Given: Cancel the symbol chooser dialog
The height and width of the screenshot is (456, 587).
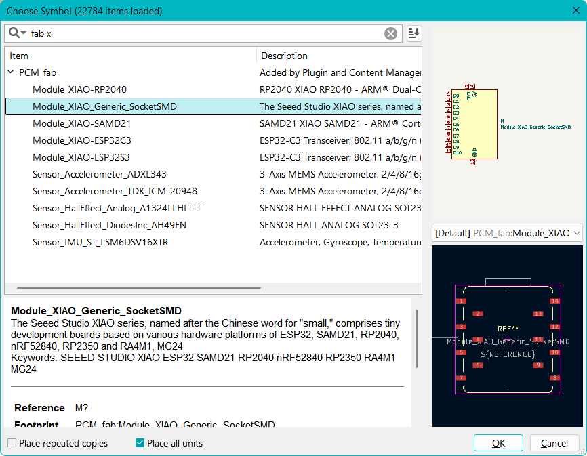Looking at the screenshot, I should coord(554,443).
